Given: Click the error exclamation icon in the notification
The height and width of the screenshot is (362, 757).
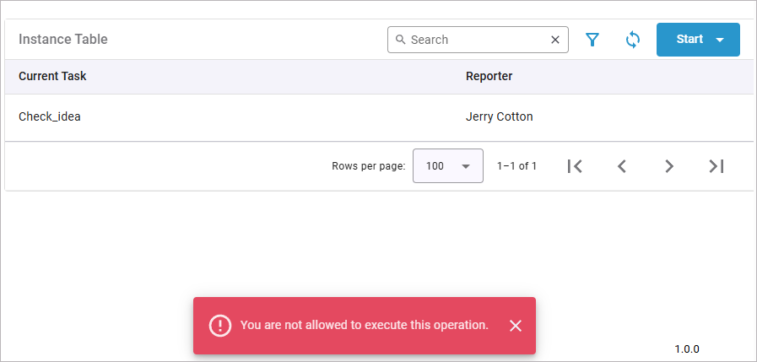Looking at the screenshot, I should coord(219,326).
